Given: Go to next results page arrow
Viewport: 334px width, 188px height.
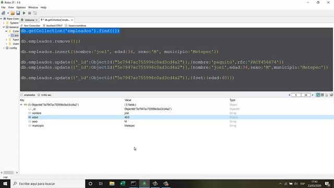Looking at the screenshot, I should [x=313, y=95].
